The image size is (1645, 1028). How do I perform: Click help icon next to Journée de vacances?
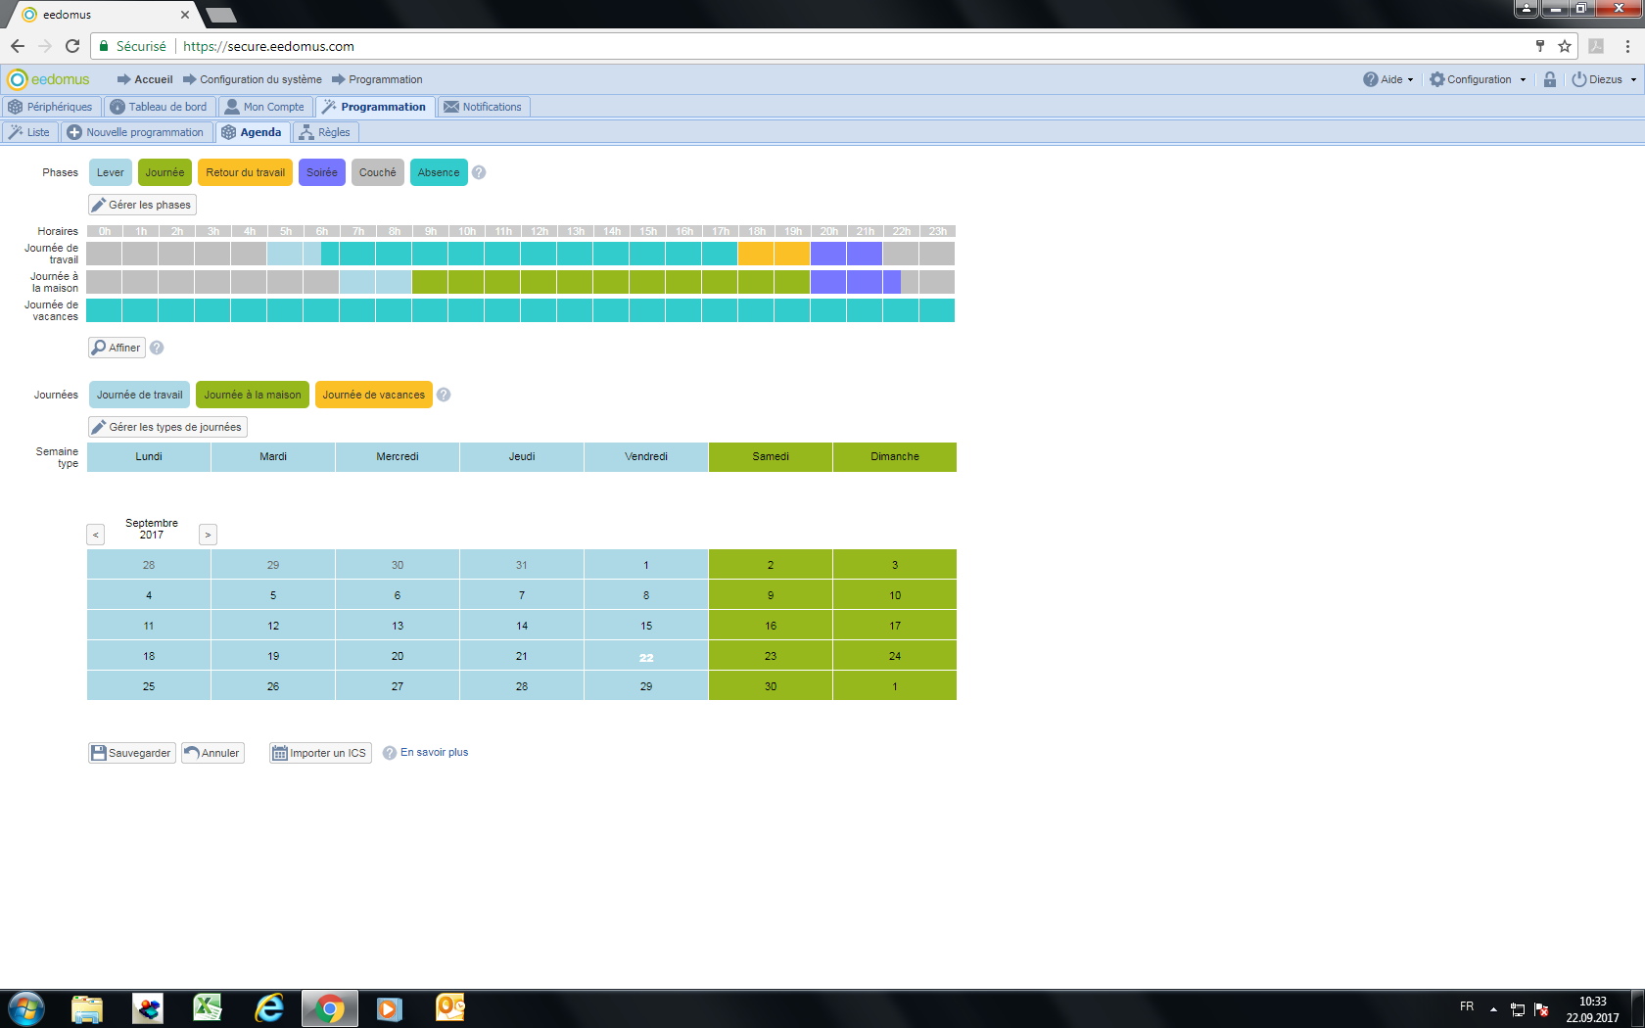444,395
